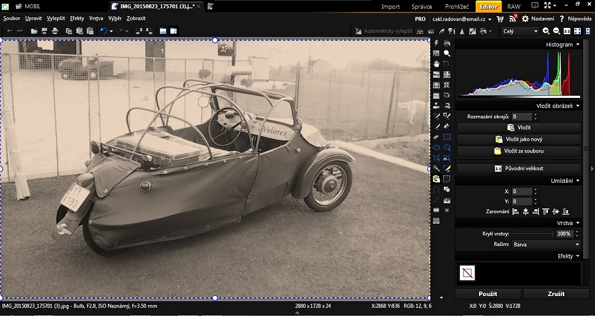Click the blue Undo arrow icon
Image resolution: width=595 pixels, height=316 pixels.
click(104, 30)
